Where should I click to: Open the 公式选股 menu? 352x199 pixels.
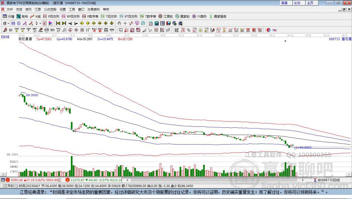(49, 9)
